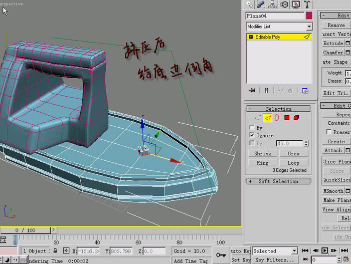Image resolution: width=351 pixels, height=264 pixels.
Task: Enable the first By checkbox in Selection
Action: [252, 128]
